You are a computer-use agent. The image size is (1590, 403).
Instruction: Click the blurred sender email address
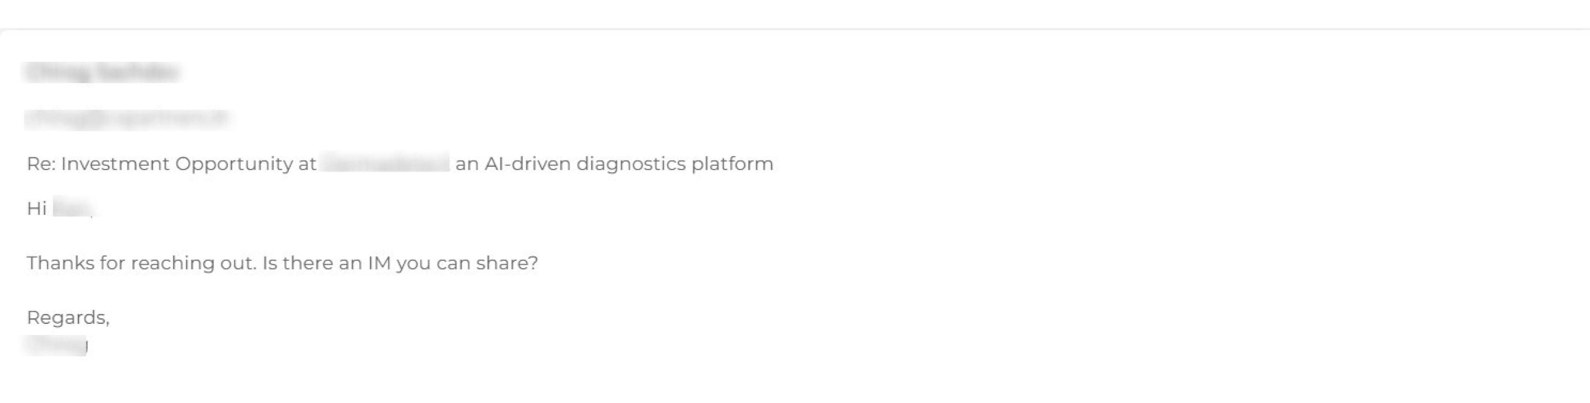pos(127,118)
